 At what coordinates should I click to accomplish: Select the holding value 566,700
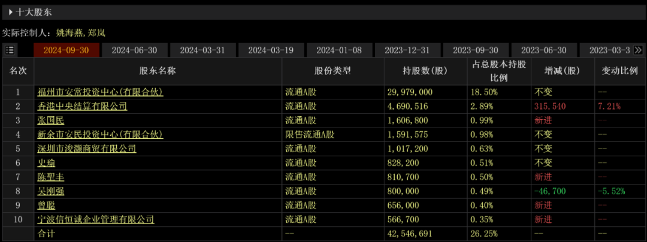click(x=403, y=219)
